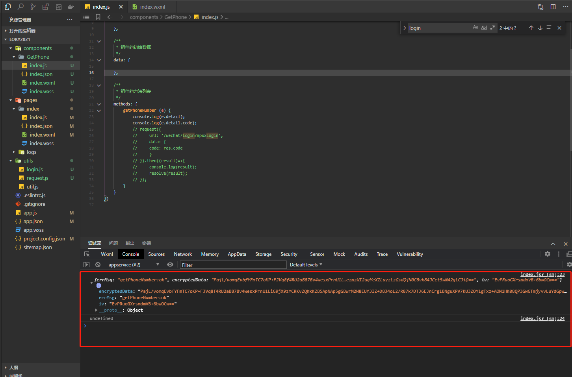
Task: Open debugger more options vertical dots
Action: 559,254
